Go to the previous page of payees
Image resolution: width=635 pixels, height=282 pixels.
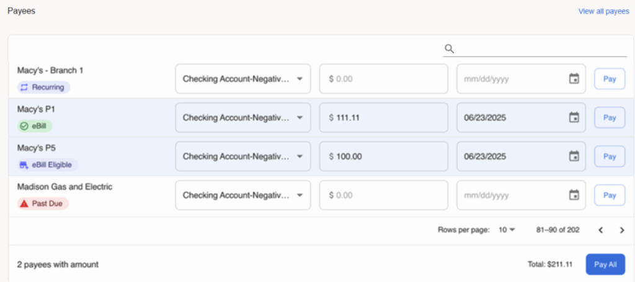601,230
